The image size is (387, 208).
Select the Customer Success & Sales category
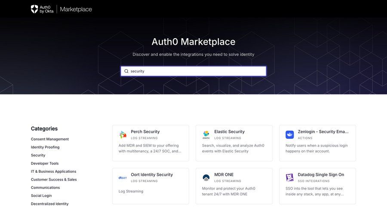click(54, 180)
